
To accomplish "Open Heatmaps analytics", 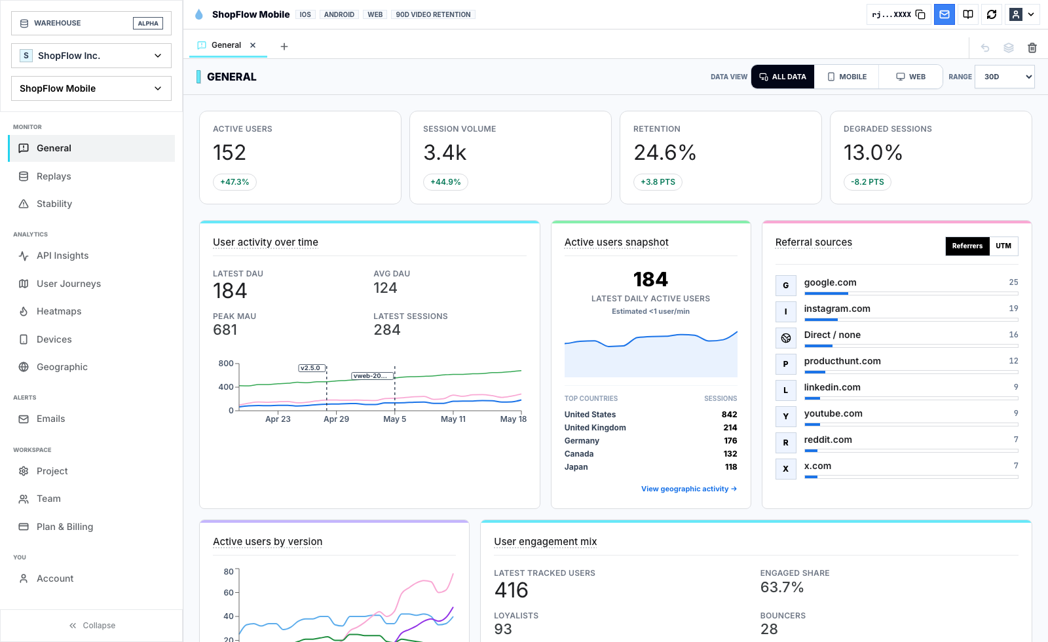I will [92, 311].
